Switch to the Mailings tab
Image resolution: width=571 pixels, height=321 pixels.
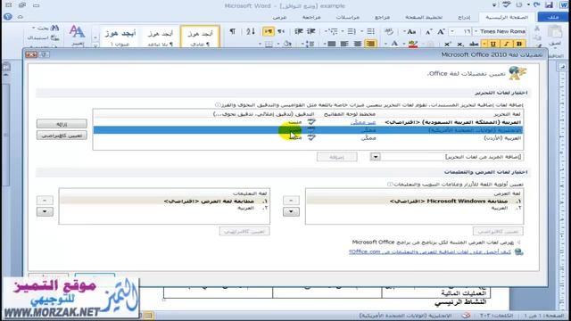click(x=347, y=17)
